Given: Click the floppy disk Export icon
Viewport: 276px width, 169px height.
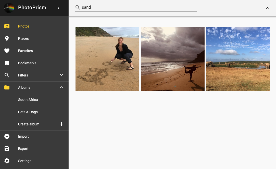Looking at the screenshot, I should point(7,149).
